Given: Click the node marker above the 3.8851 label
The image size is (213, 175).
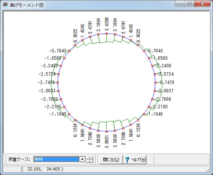Looking at the screenshot, I should pos(107,132).
